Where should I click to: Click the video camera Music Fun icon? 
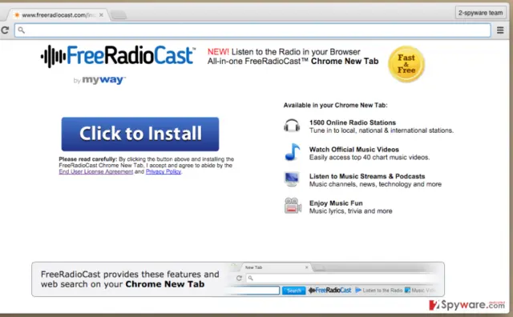coord(293,206)
